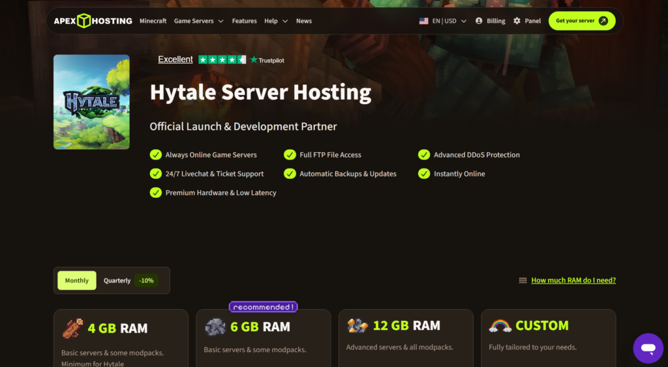Click the Get your server button
The image size is (668, 367).
[581, 21]
